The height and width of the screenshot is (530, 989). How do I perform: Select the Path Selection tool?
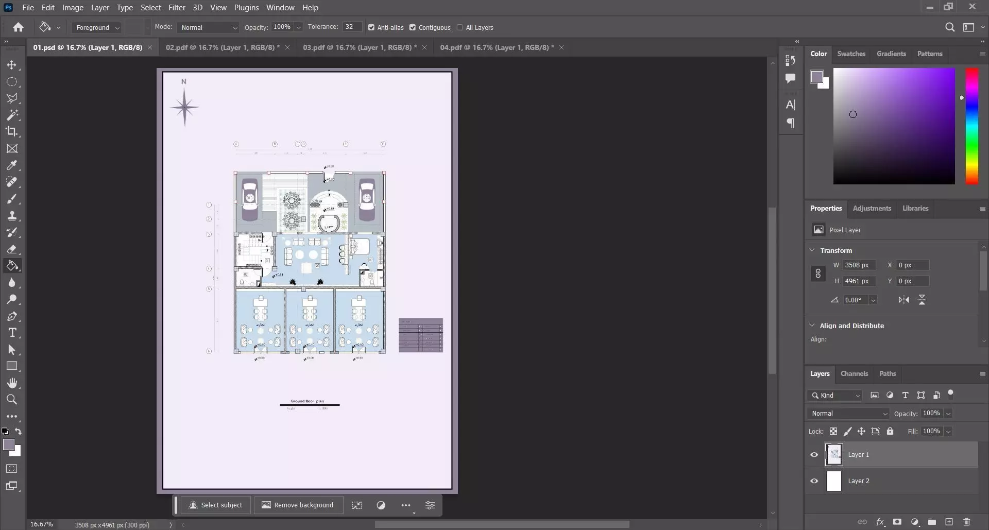point(12,350)
